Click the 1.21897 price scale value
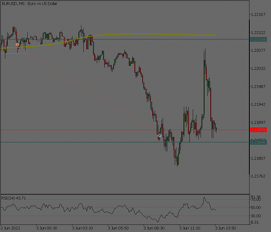Screen dimensions: 271x232 point(258,122)
